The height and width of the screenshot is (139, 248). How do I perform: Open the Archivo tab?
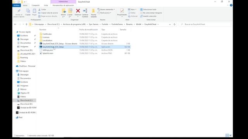[16, 5]
